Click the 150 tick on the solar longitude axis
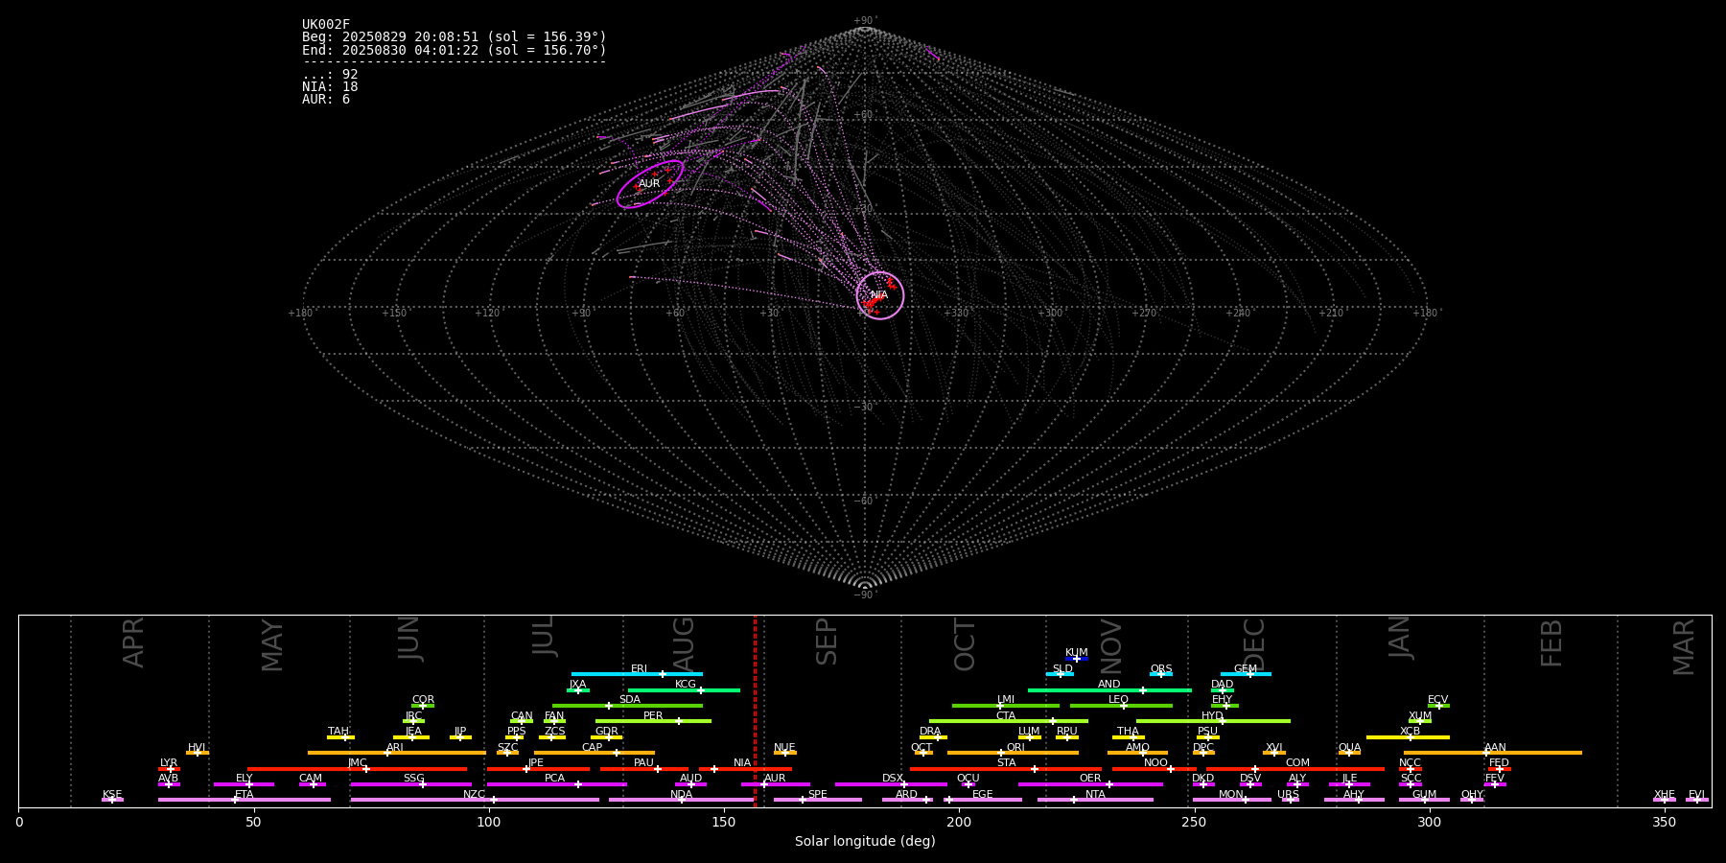Screen dimensions: 1726x863 723,823
